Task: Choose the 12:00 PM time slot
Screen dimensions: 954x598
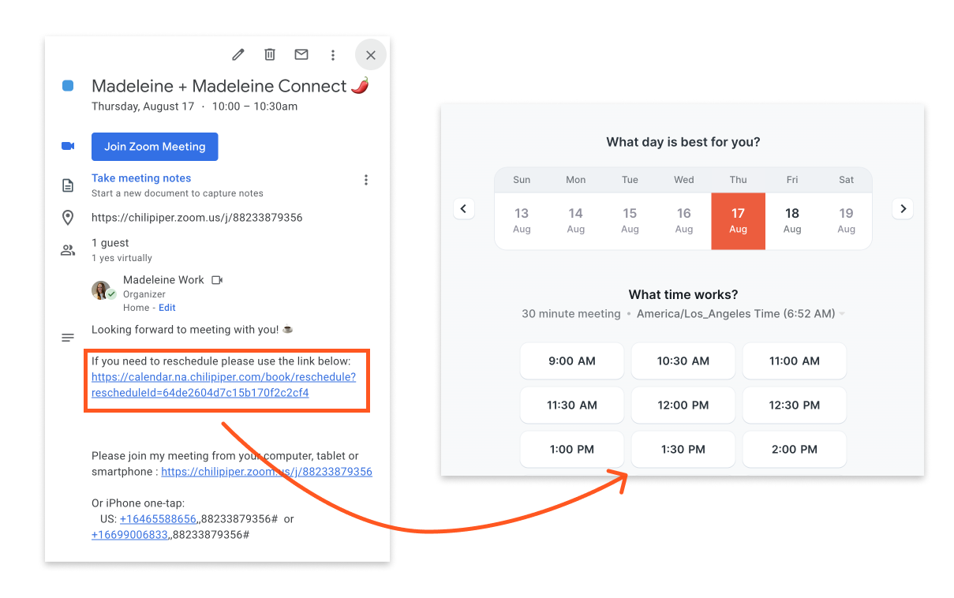Action: [683, 406]
